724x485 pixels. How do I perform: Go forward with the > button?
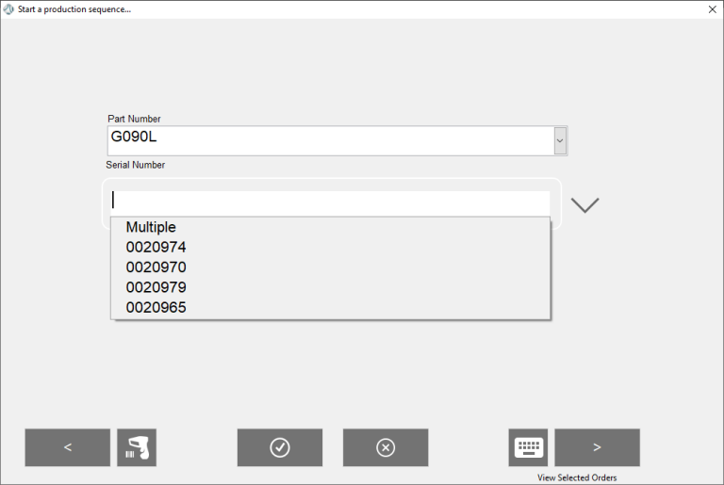[x=597, y=447]
